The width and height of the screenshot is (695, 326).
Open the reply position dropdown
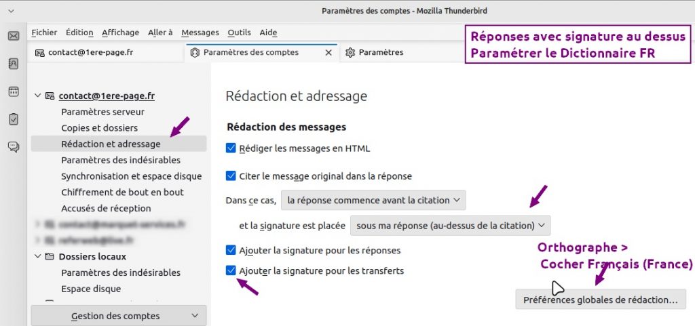[x=373, y=200]
